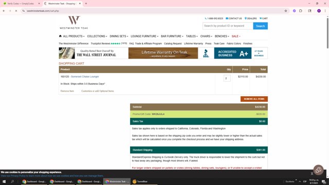Image resolution: width=329 pixels, height=185 pixels.
Task: Expand the COLLECTIONS dropdown menu
Action: (97, 36)
